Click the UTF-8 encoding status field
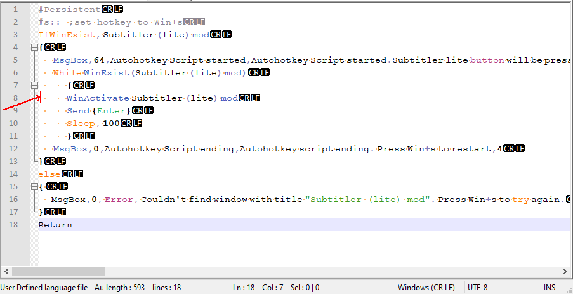 tap(478, 288)
